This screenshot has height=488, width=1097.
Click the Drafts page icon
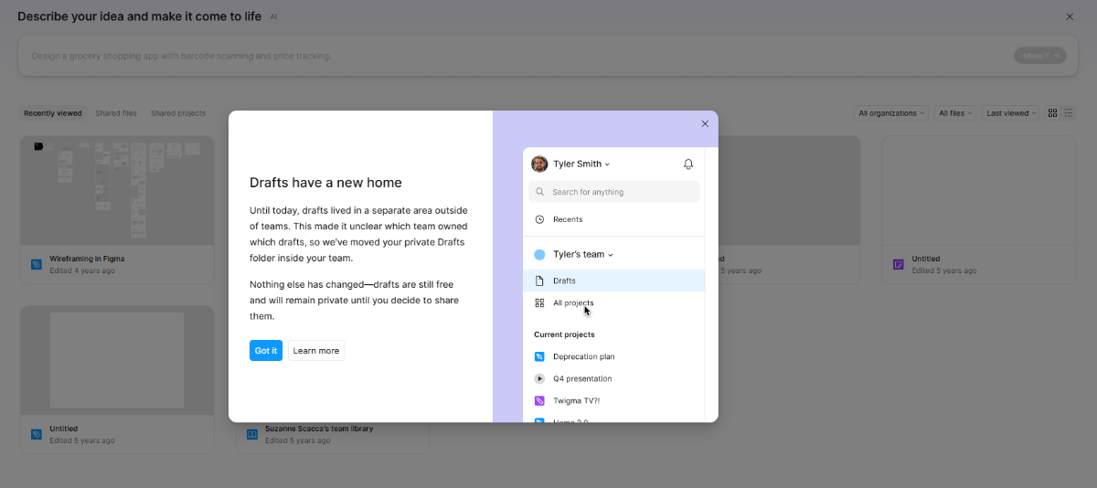(x=539, y=281)
